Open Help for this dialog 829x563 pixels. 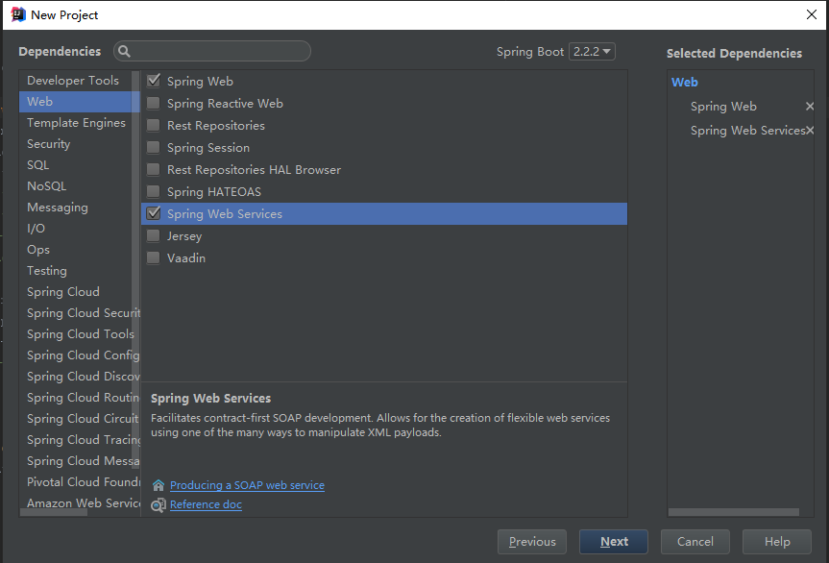coord(777,542)
